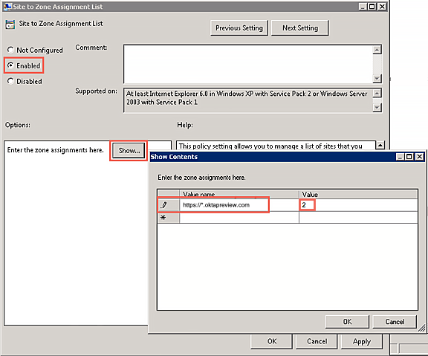Click Help text scroll up arrow
This screenshot has height=356, width=428.
[x=380, y=145]
